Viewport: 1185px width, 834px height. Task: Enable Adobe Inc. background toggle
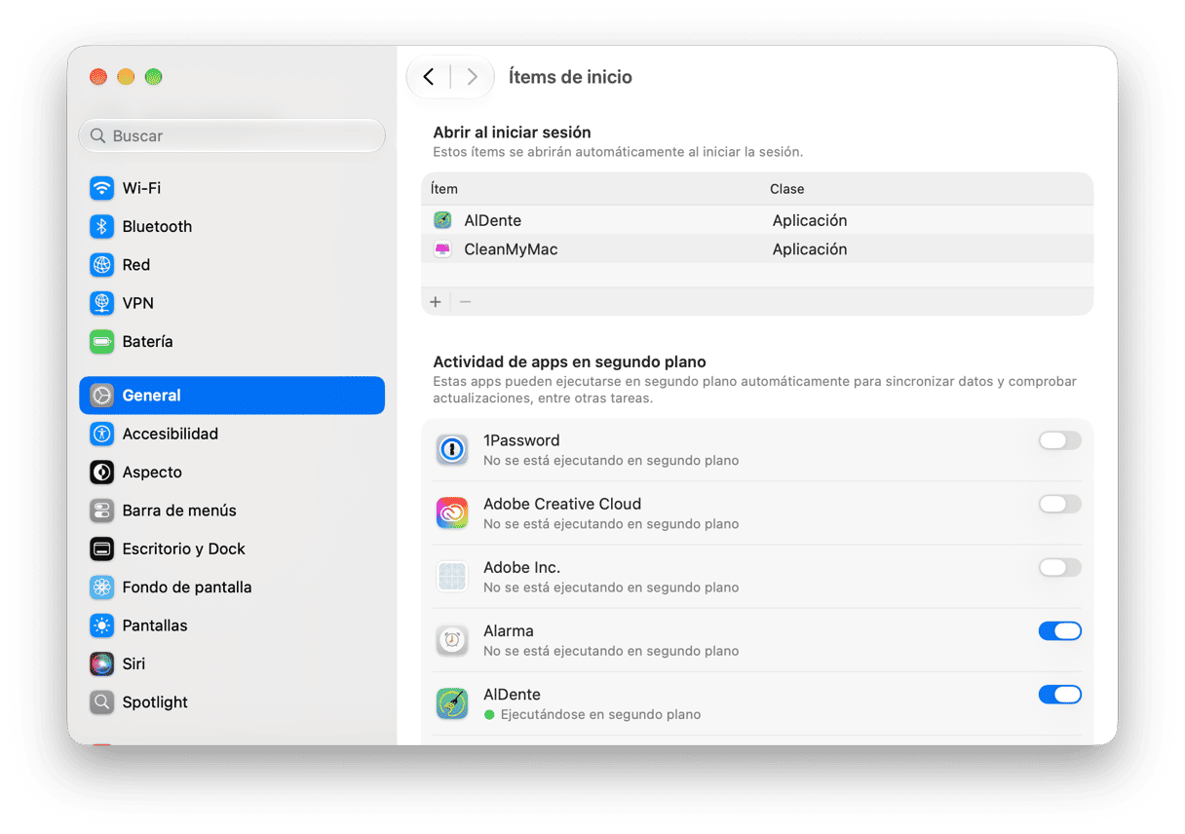(x=1060, y=568)
